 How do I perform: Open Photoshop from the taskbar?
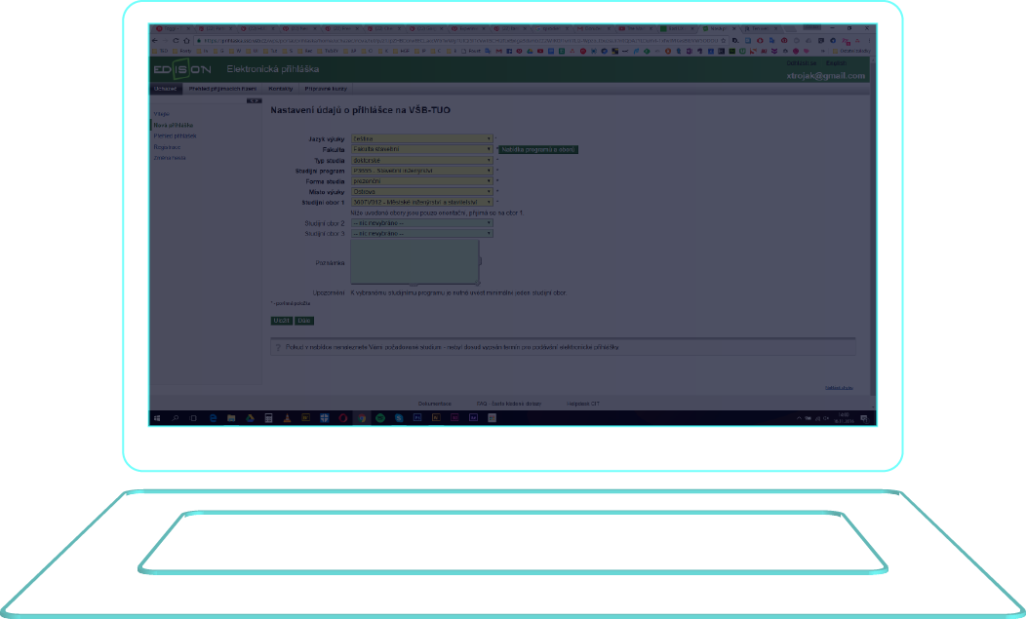coord(417,418)
